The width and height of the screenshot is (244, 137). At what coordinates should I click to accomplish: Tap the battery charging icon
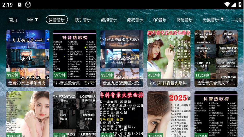coord(240,4)
